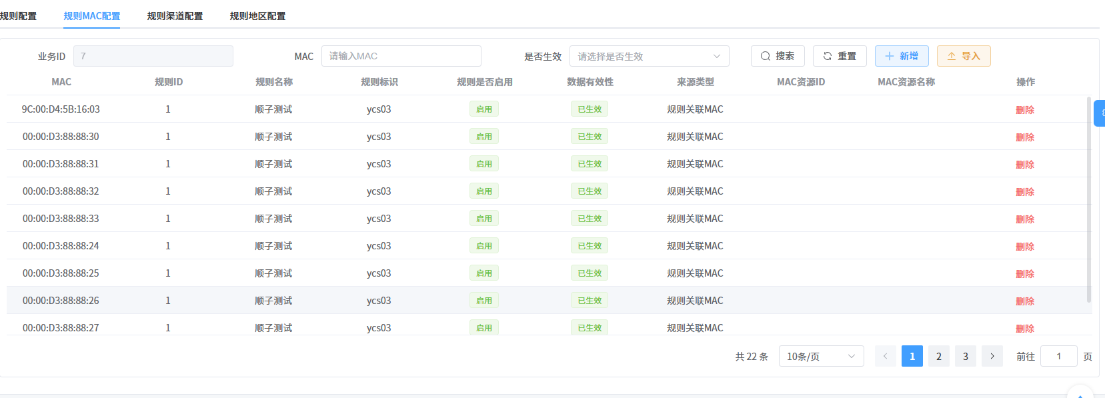The image size is (1105, 398).
Task: Click 启用 tag in 00:00:D3:88:88:24 row
Action: coord(484,246)
